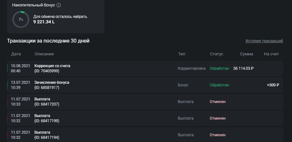
Task: Click the 36 114.03 ₽ amount
Action: (244, 68)
